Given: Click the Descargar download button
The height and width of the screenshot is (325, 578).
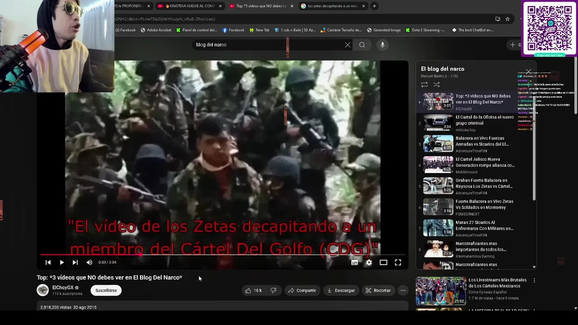Looking at the screenshot, I should (x=341, y=290).
